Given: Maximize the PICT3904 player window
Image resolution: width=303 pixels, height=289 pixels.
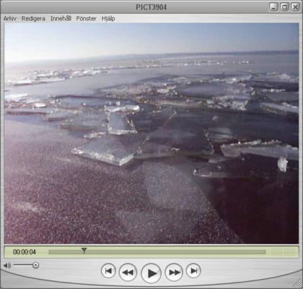Looking at the screenshot, I should pos(284,7).
